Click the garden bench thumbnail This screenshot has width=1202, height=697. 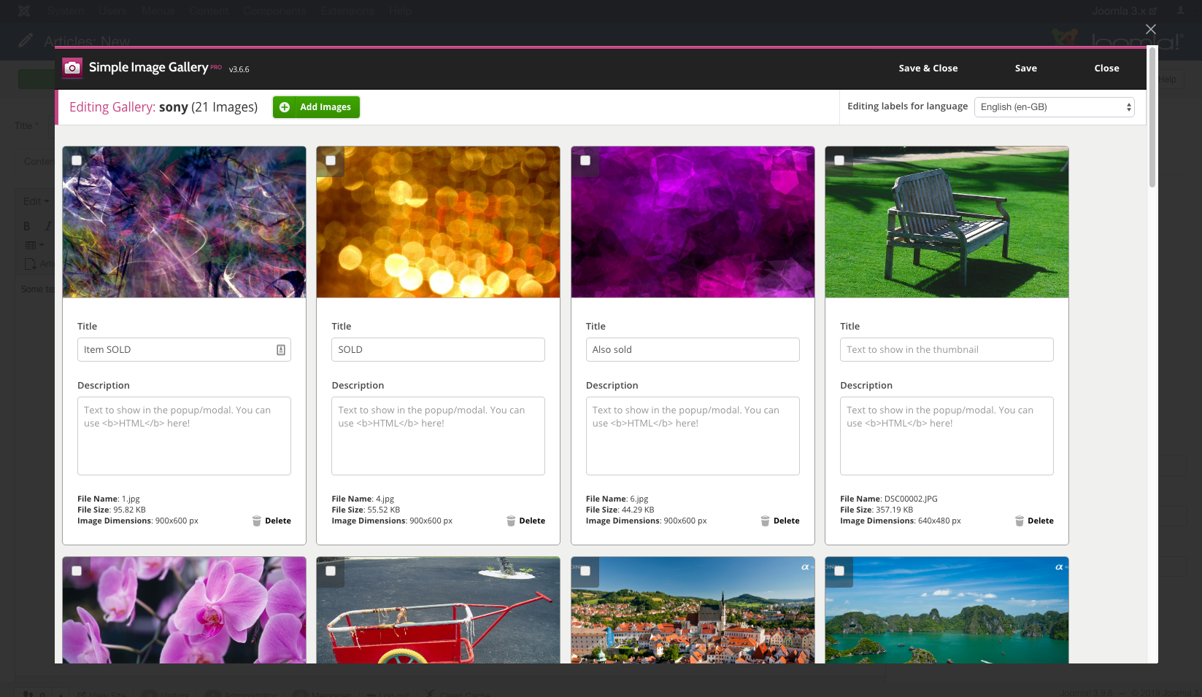coord(947,222)
